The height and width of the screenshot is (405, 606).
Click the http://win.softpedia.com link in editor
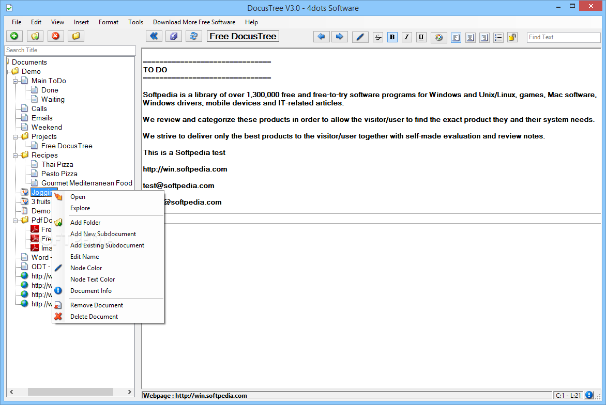click(x=185, y=169)
